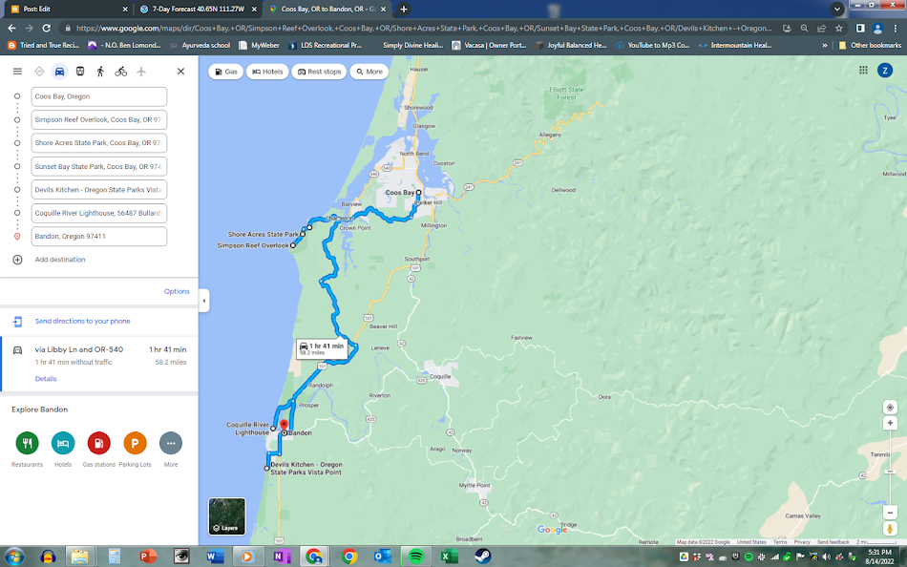Select the cycling travel mode
Screen dimensions: 907x567
click(x=120, y=72)
